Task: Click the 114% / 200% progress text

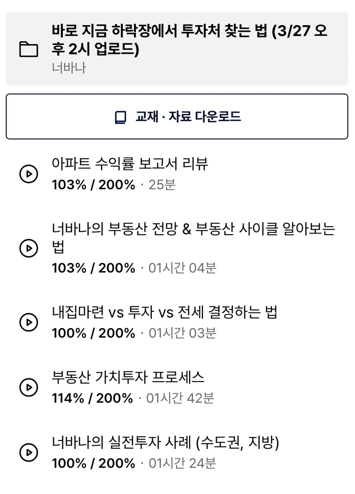Action: 92,398
